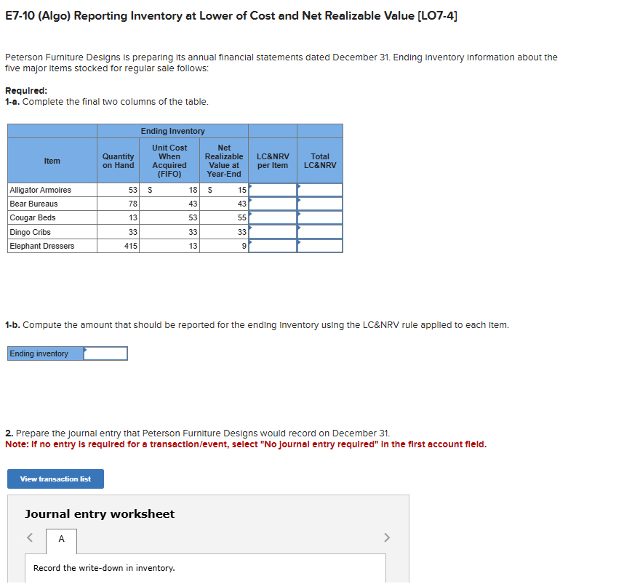Select the 'Dingo Cribs' item cell
The image size is (632, 584).
(x=52, y=232)
